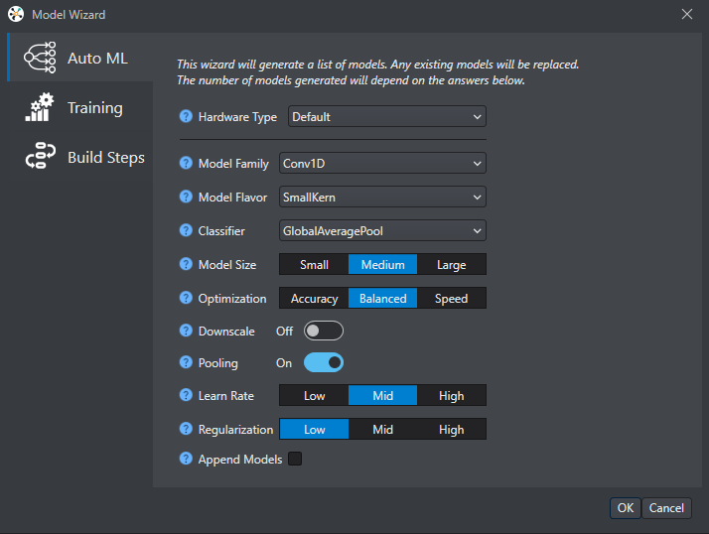Screen dimensions: 709x534
Task: Switch off the Pooling toggle
Action: coord(324,363)
